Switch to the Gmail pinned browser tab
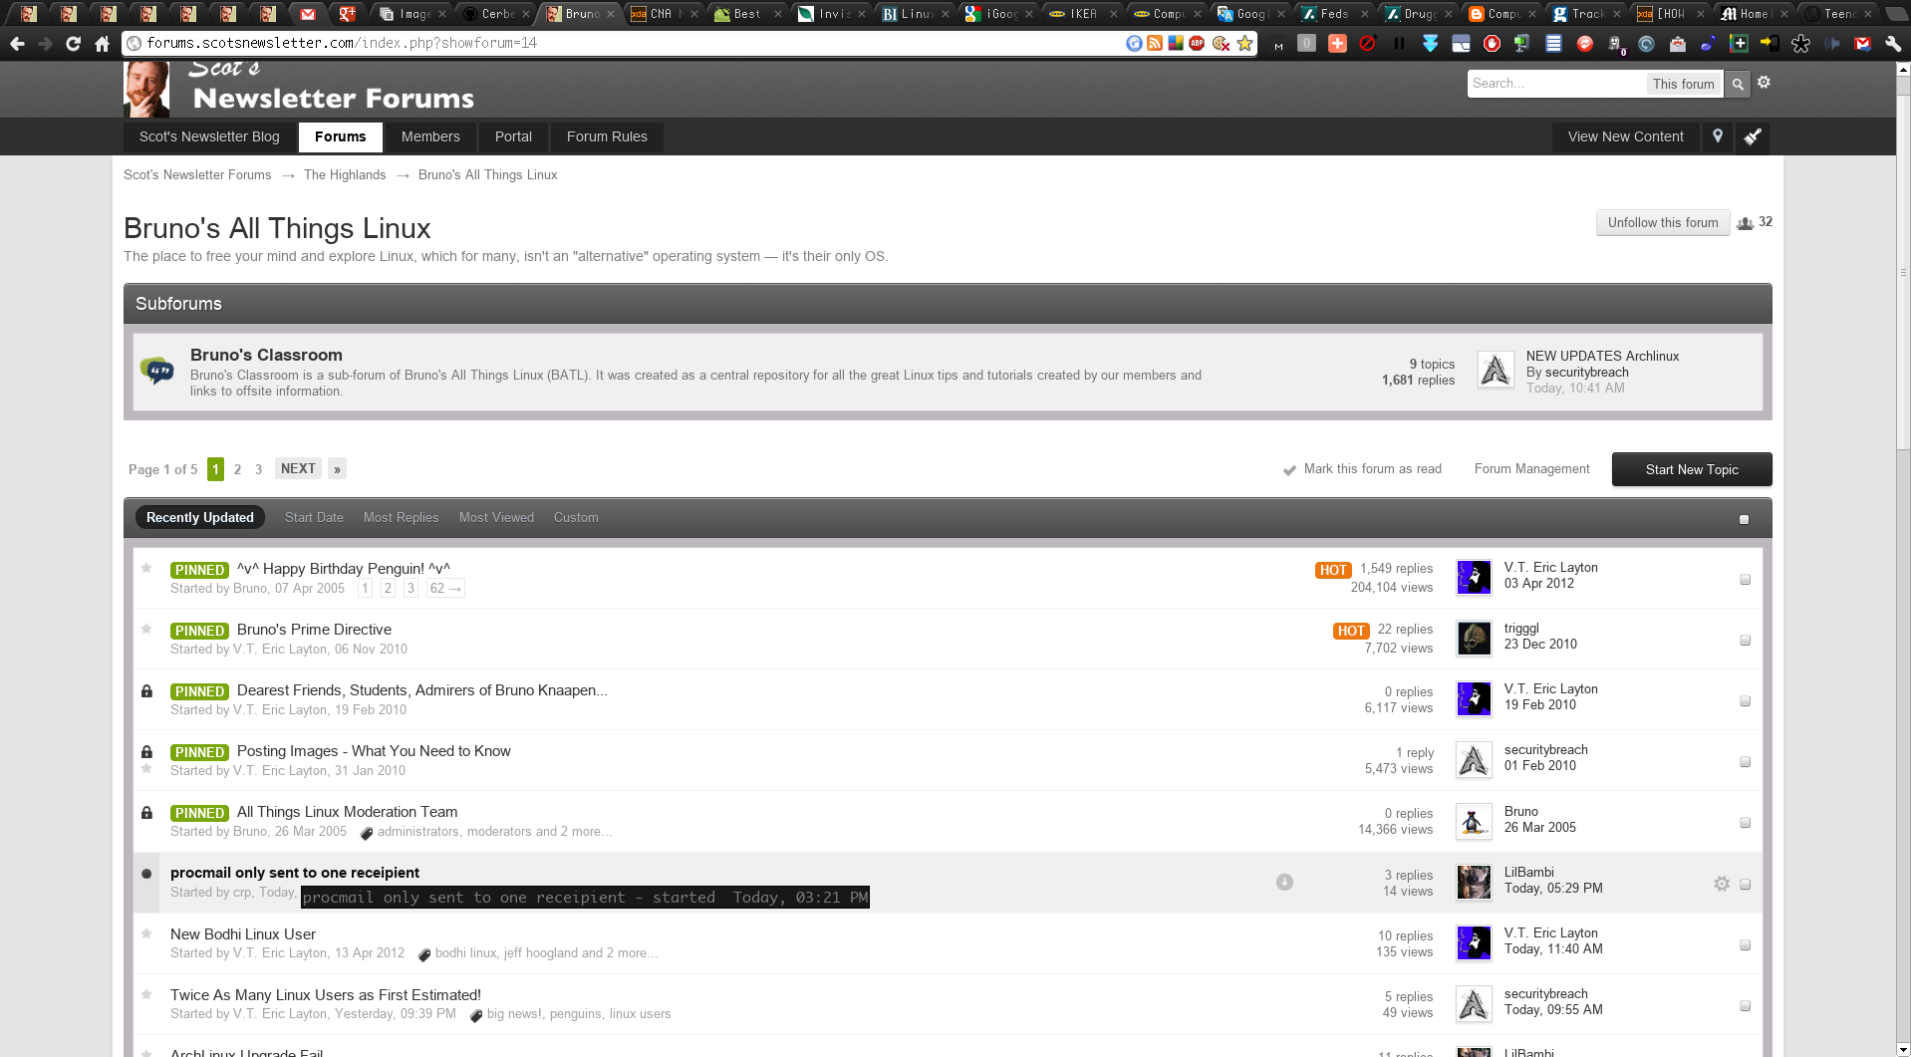Image resolution: width=1911 pixels, height=1057 pixels. click(x=308, y=14)
